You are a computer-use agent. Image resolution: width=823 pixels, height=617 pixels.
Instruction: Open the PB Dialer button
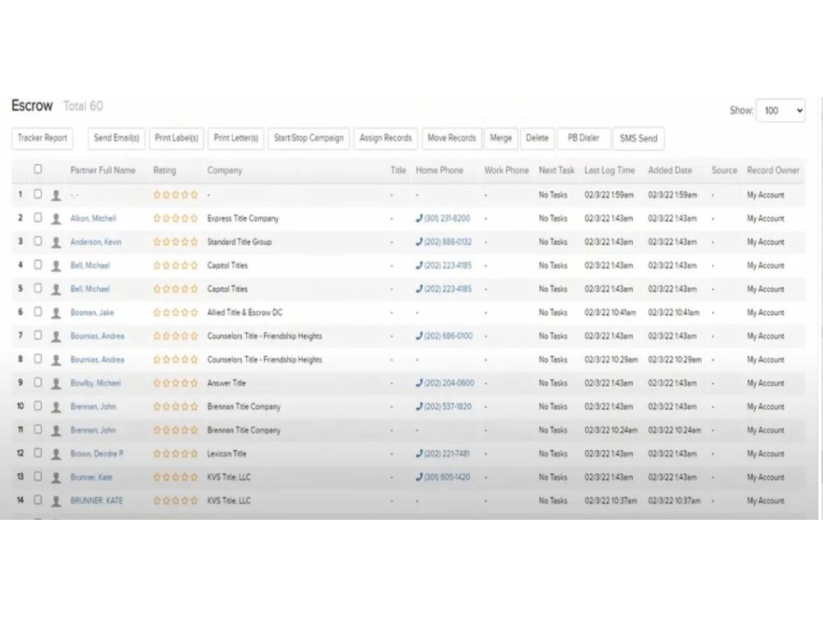584,138
